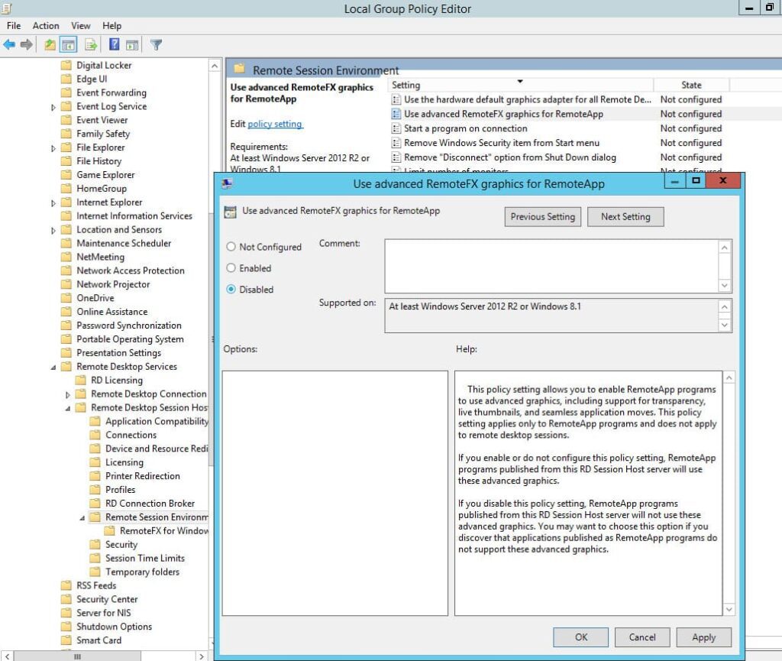Click the Setting column sort arrow

(519, 81)
